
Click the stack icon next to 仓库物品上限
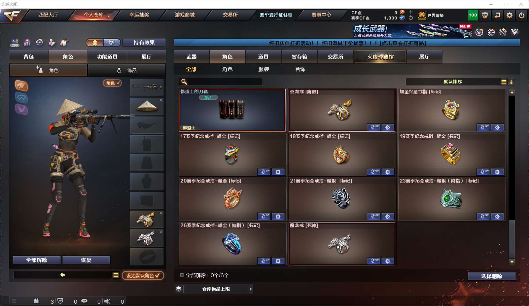tap(179, 289)
